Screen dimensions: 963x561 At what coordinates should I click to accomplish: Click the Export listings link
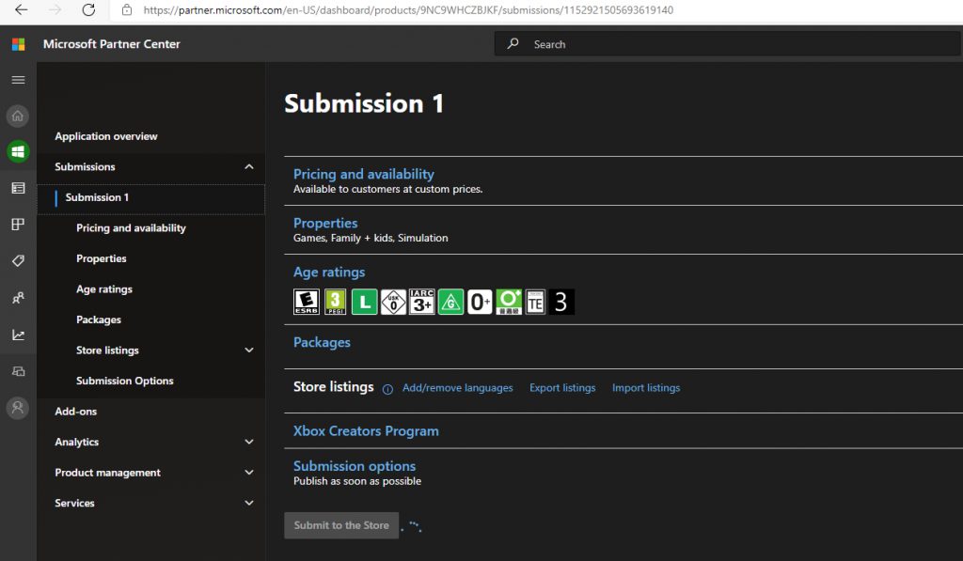[562, 388]
